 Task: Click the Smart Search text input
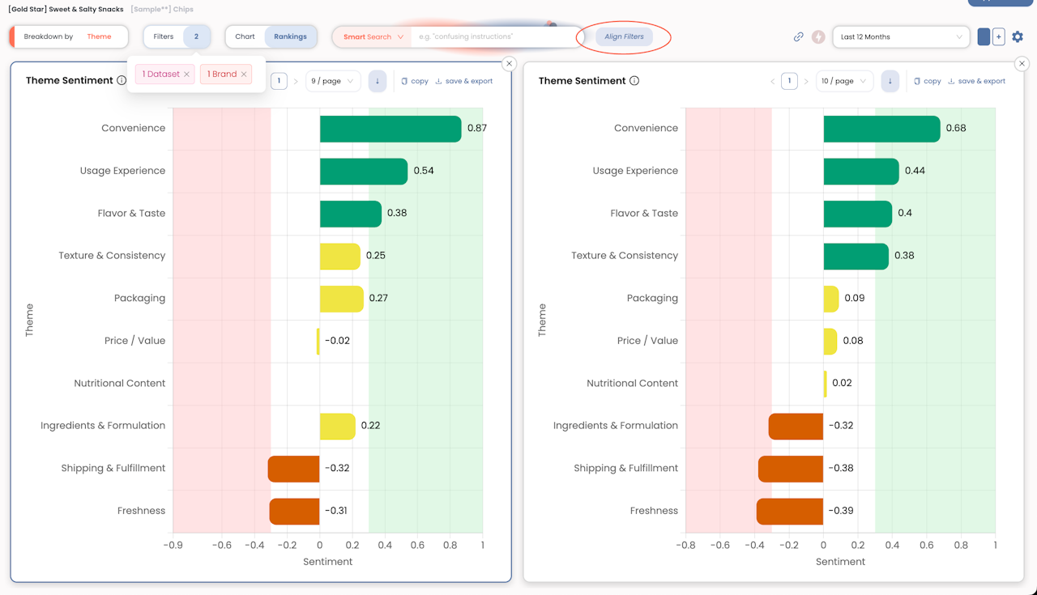(494, 37)
